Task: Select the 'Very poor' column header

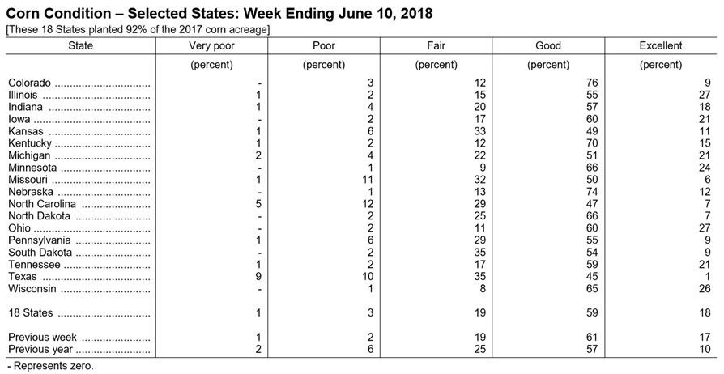Action: coord(211,45)
